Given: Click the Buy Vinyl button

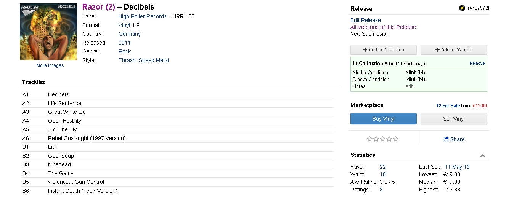Looking at the screenshot, I should 384,119.
